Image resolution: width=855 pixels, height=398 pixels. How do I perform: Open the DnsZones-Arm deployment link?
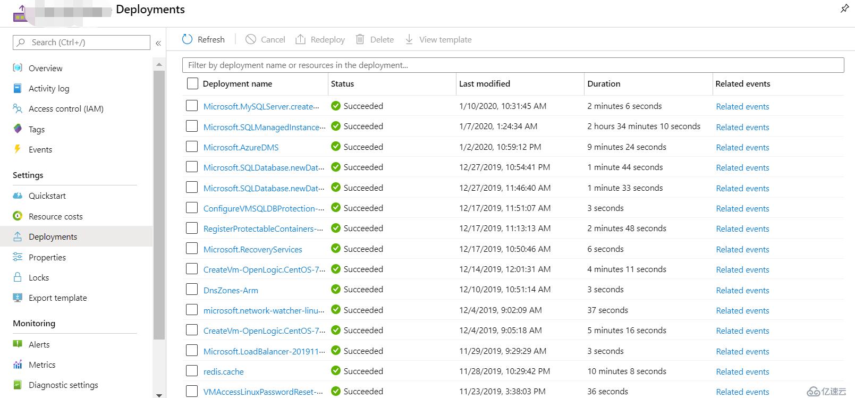click(x=231, y=290)
